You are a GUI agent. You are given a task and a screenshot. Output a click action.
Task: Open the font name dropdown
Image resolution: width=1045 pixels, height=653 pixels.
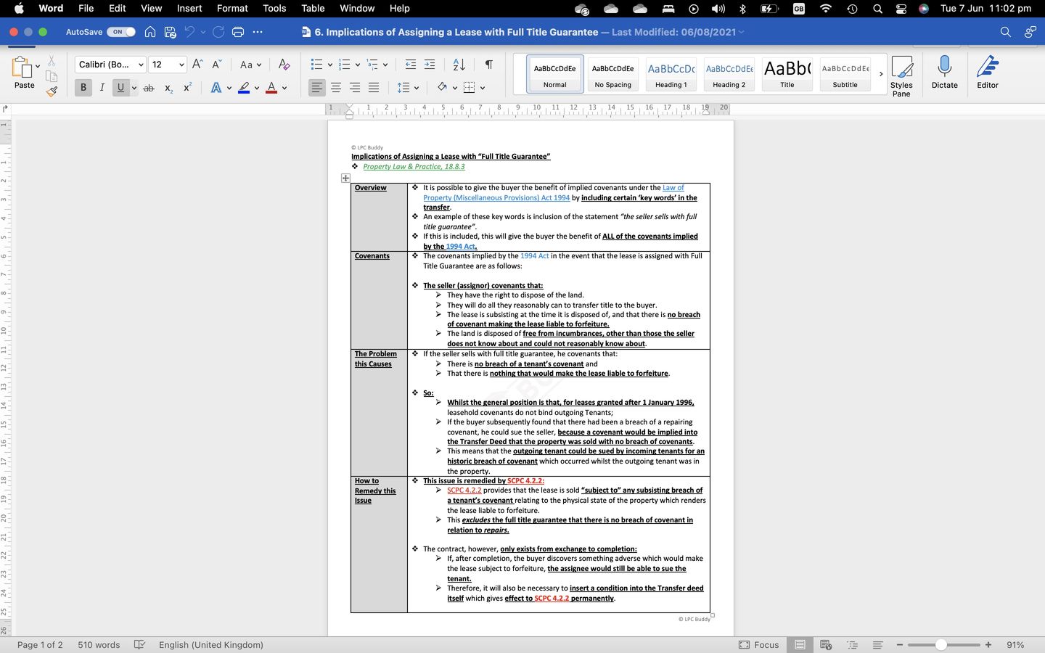point(141,65)
